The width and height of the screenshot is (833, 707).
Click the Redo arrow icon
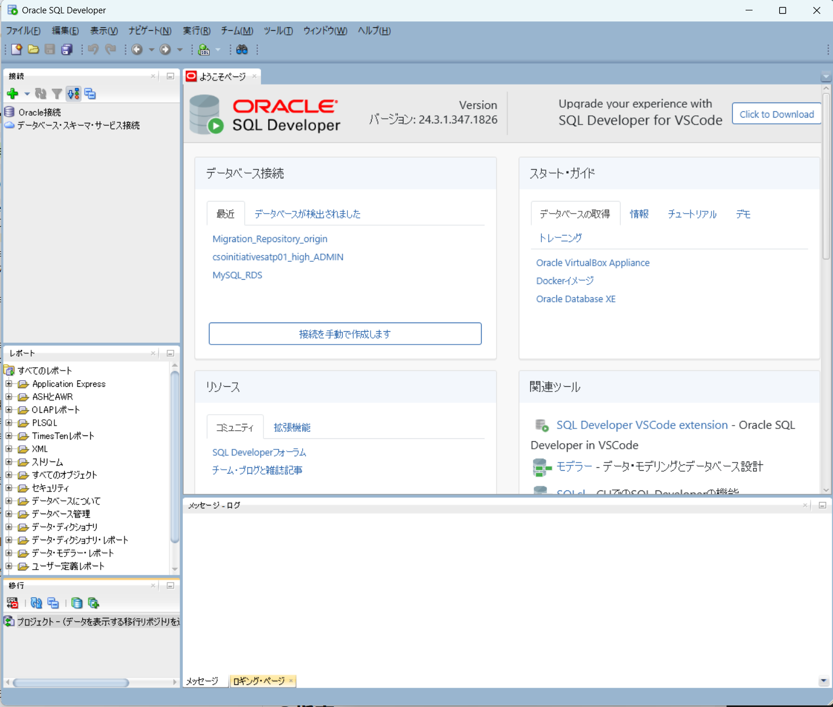point(111,50)
